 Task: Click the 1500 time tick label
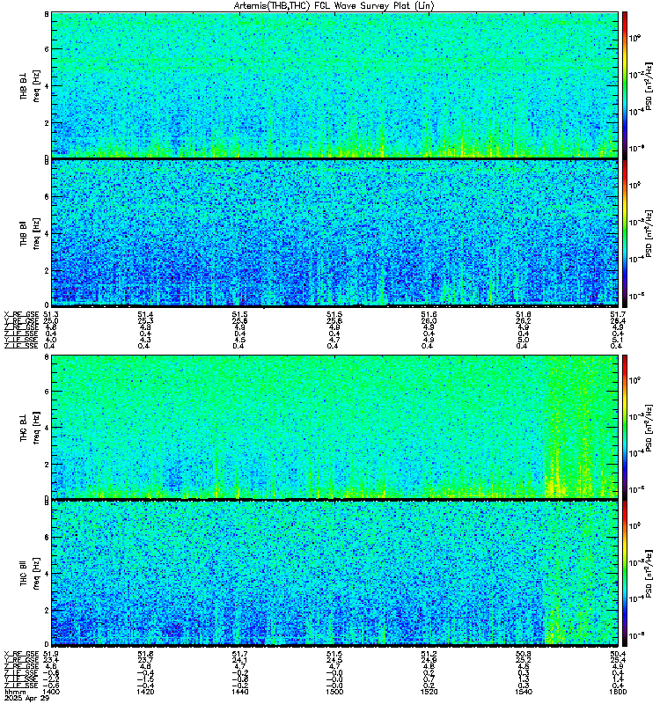coord(334,692)
